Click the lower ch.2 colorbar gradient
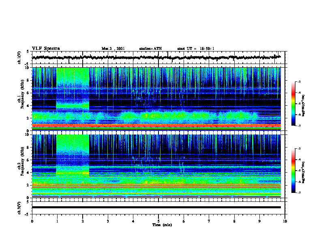Image resolution: width=321 pixels, height=248 pixels. pos(293,171)
